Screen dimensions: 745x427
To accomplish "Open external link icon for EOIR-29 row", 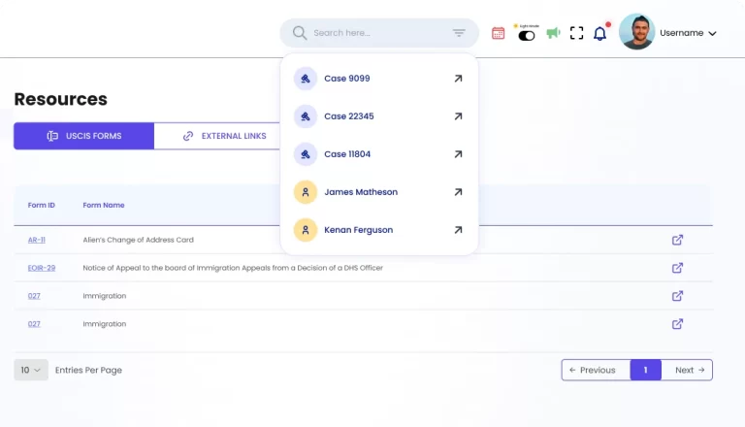I will [677, 268].
